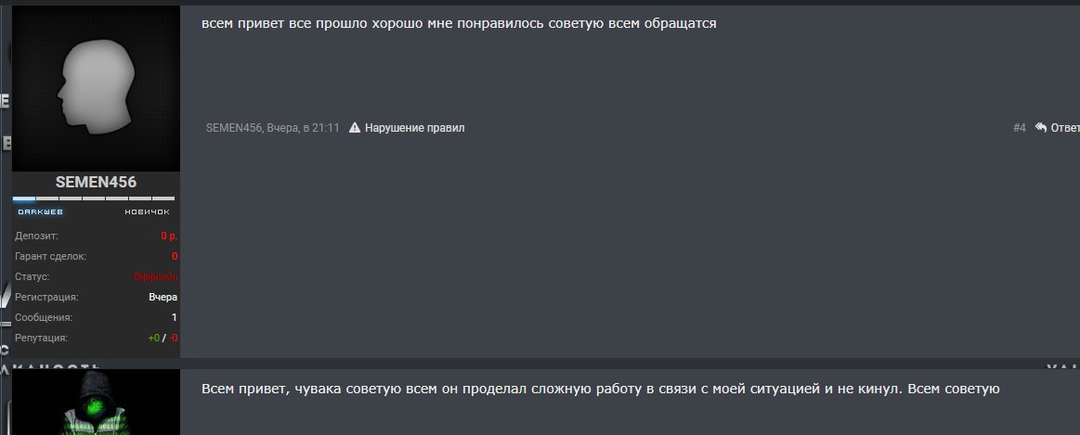Click the Оффлайн status indicator
The width and height of the screenshot is (1080, 435).
[156, 276]
